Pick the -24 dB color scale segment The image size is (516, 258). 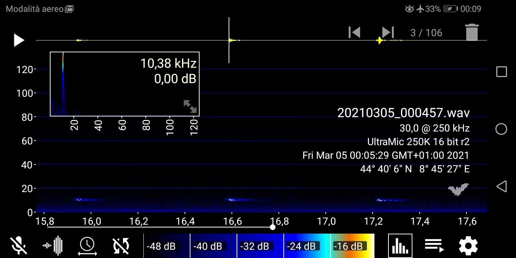[307, 246]
